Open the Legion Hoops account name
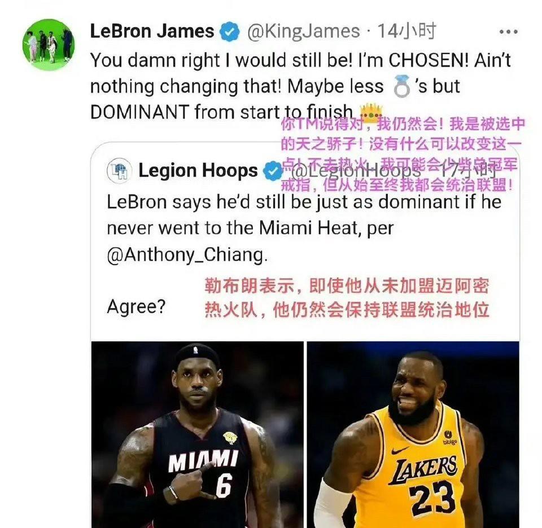Viewport: 542px width, 528px height. [198, 170]
